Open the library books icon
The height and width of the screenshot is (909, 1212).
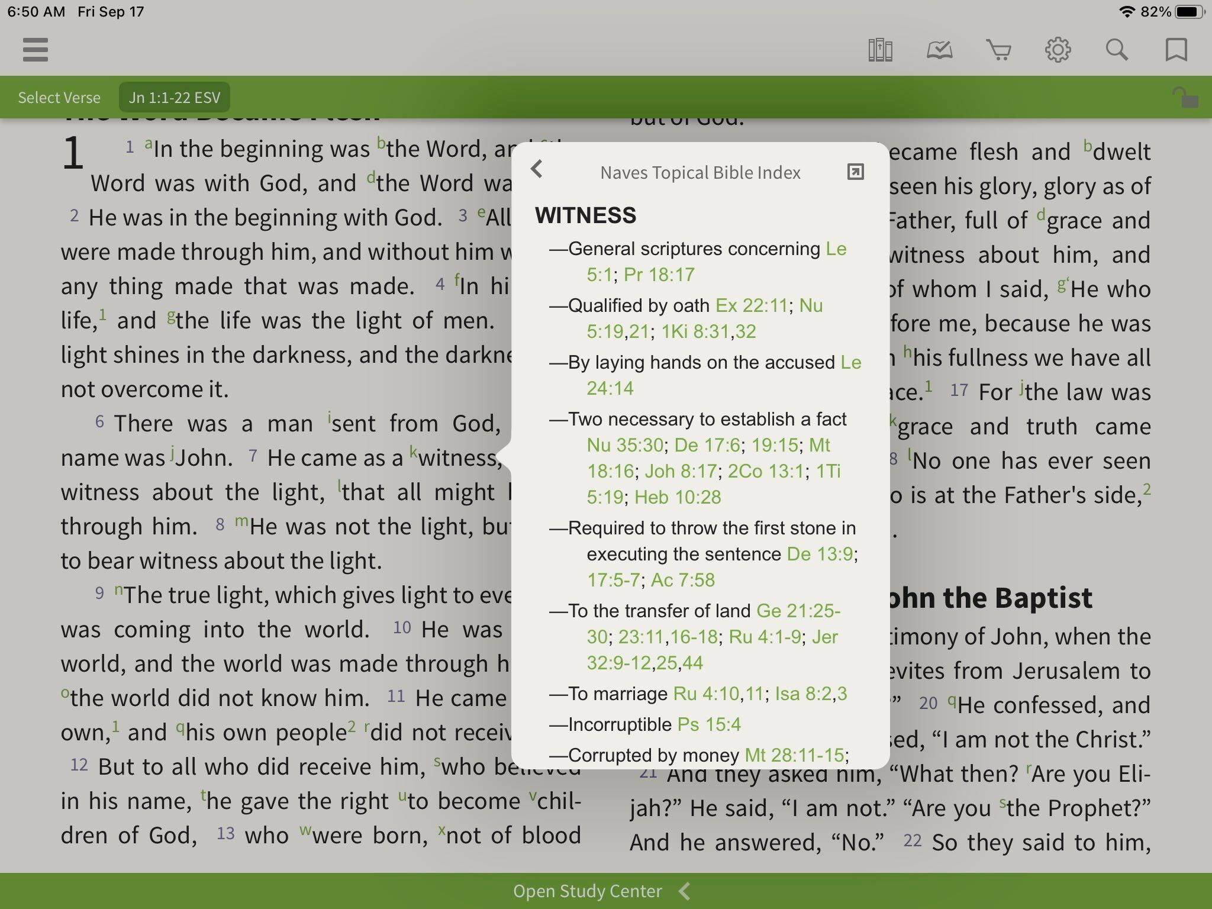tap(880, 50)
